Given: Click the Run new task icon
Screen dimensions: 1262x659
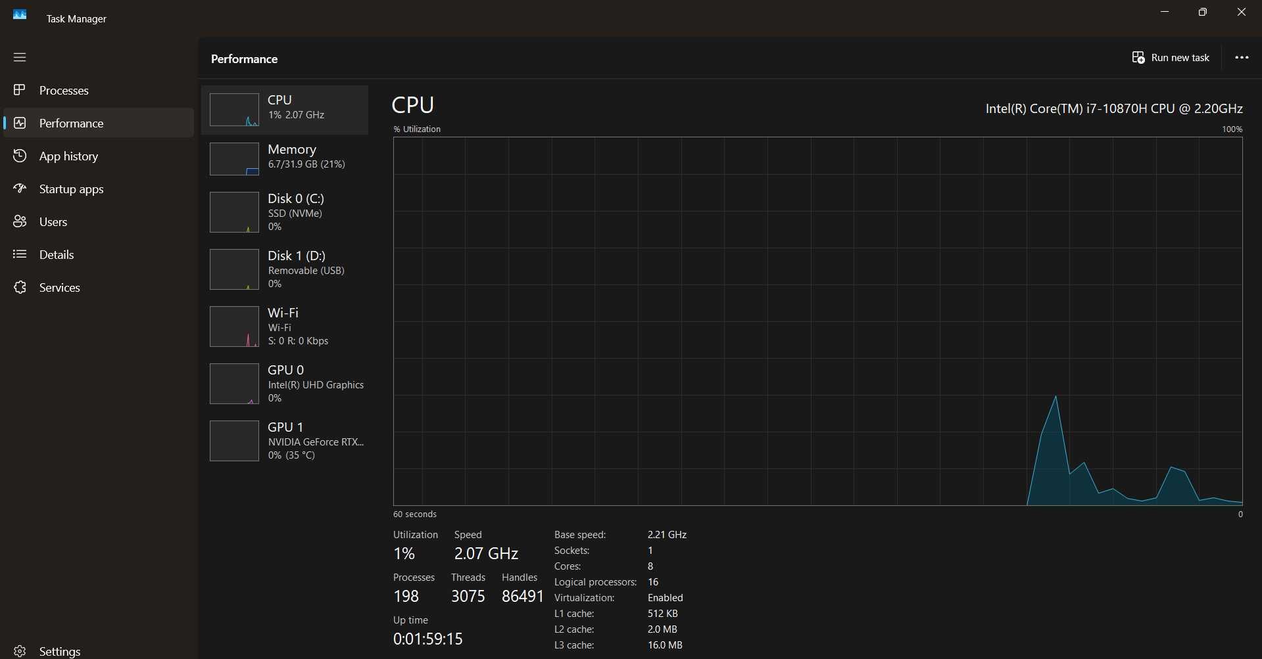Looking at the screenshot, I should (1138, 58).
